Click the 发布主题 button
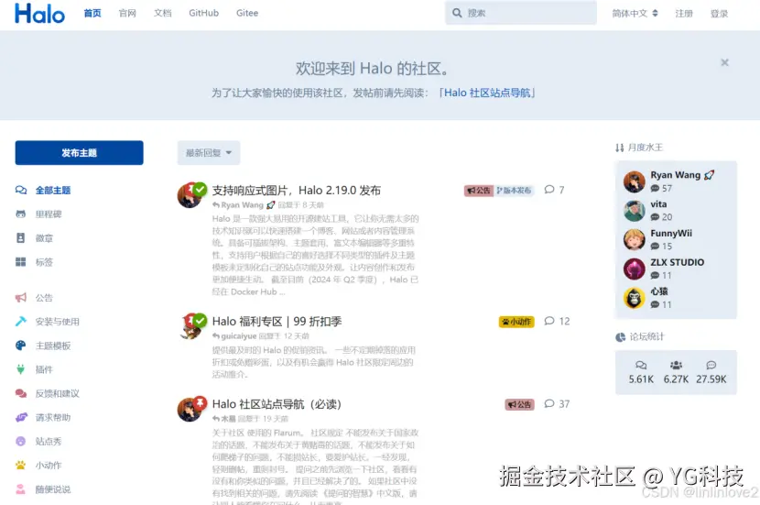This screenshot has height=505, width=760. [79, 153]
